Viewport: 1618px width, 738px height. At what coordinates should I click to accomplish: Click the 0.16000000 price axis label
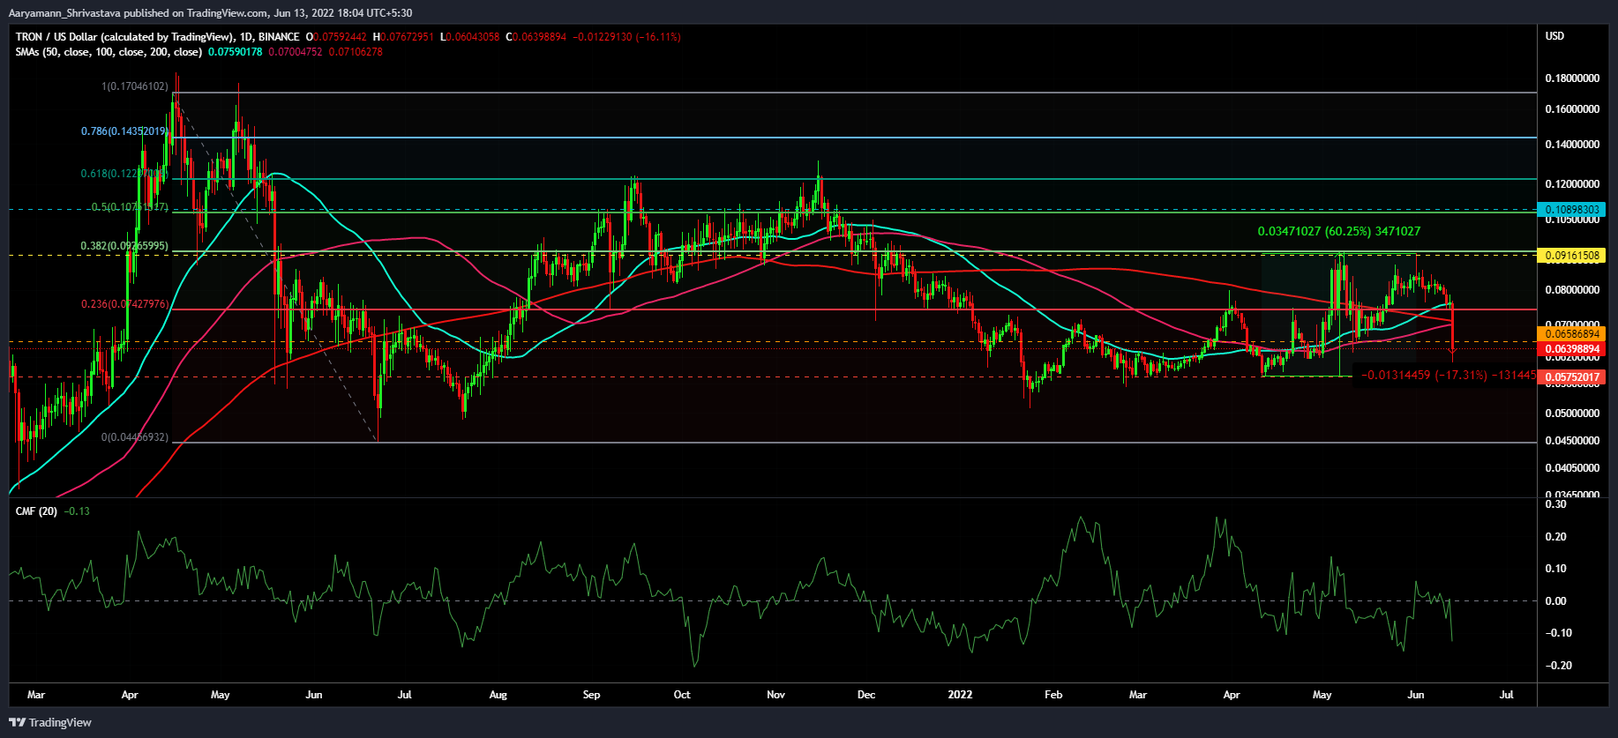pos(1572,109)
